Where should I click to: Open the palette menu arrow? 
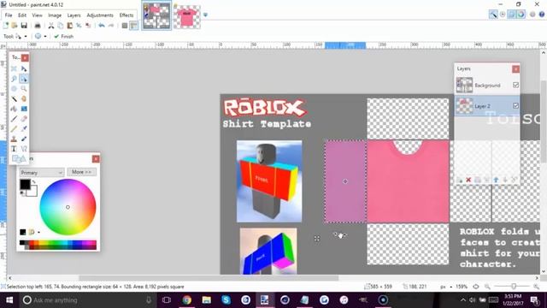click(38, 232)
